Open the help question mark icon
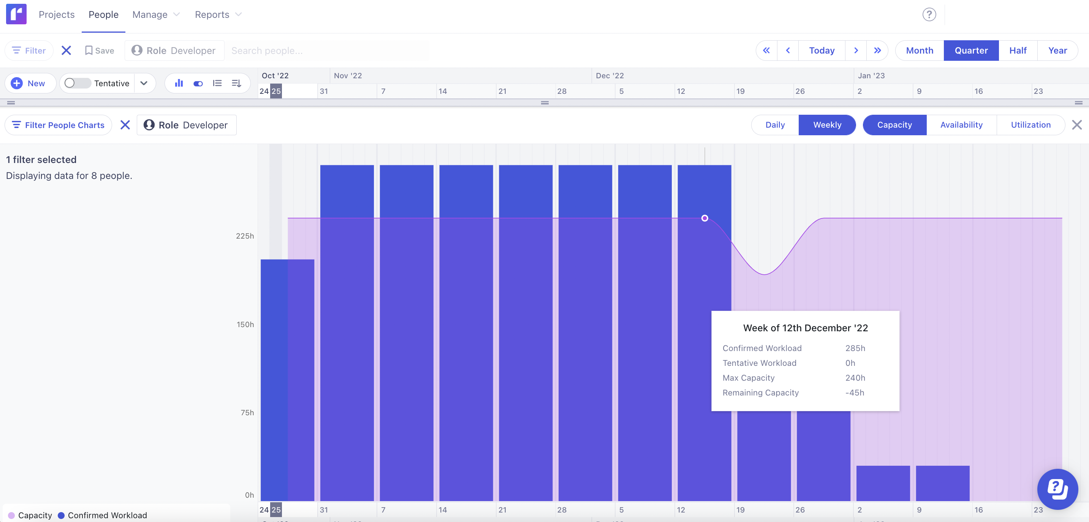1089x522 pixels. [929, 14]
